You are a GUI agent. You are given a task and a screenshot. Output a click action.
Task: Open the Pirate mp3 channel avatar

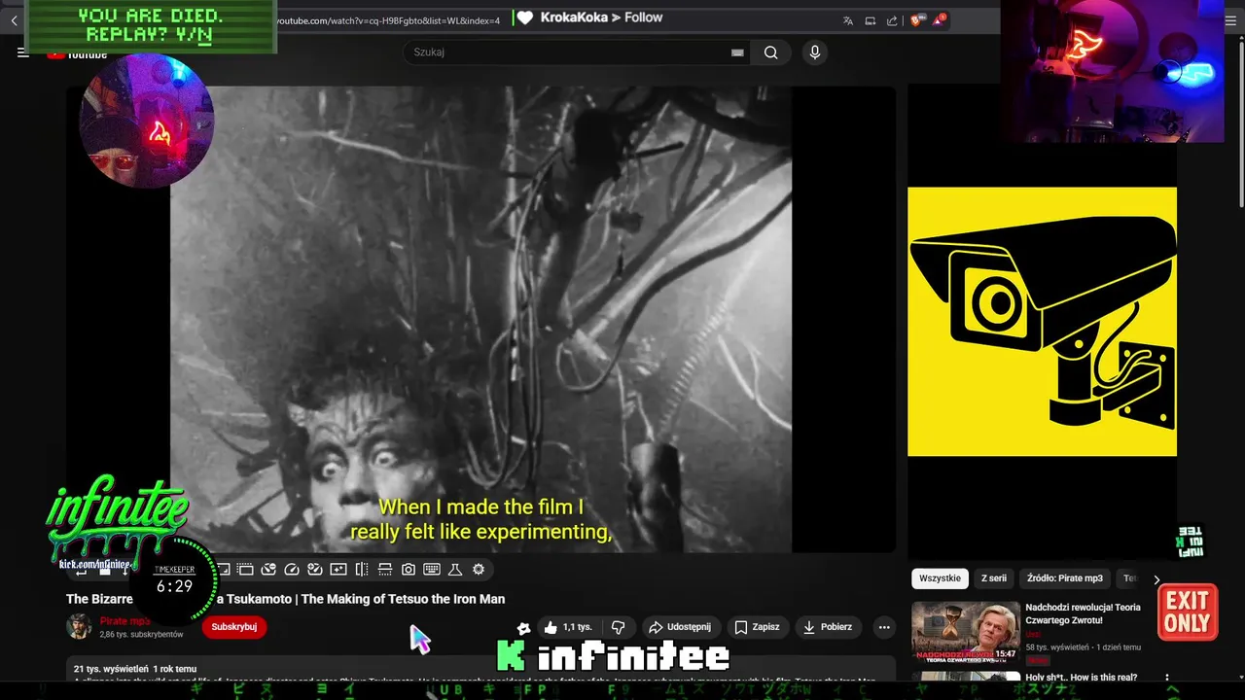[x=79, y=627]
